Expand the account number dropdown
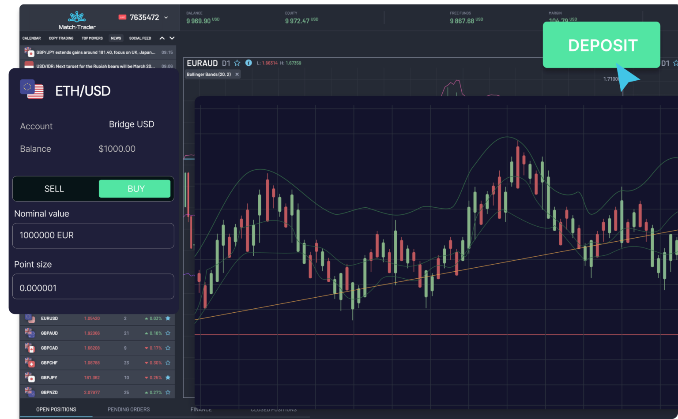 [166, 17]
